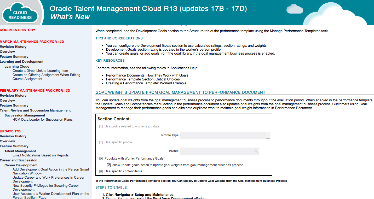Toggle 'Use profile related to worker's job data'
Screen dimensions: 374x199
[x=101, y=126]
